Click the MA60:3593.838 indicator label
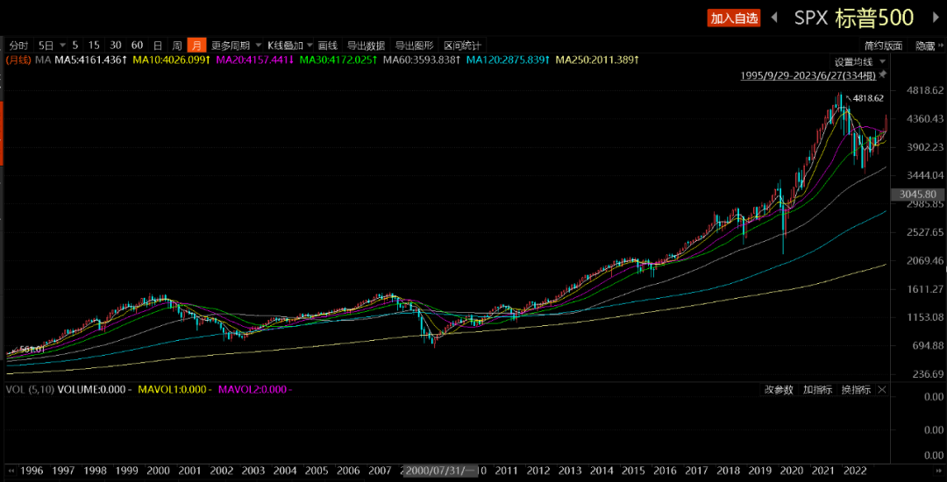947x482 pixels. 423,60
